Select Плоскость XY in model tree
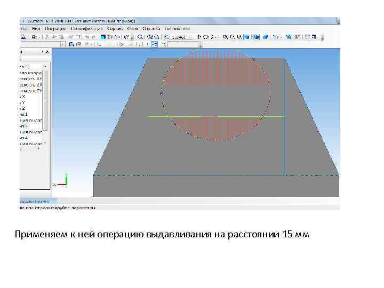Image resolution: width=384 pixels, height=288 pixels. pyautogui.click(x=30, y=78)
